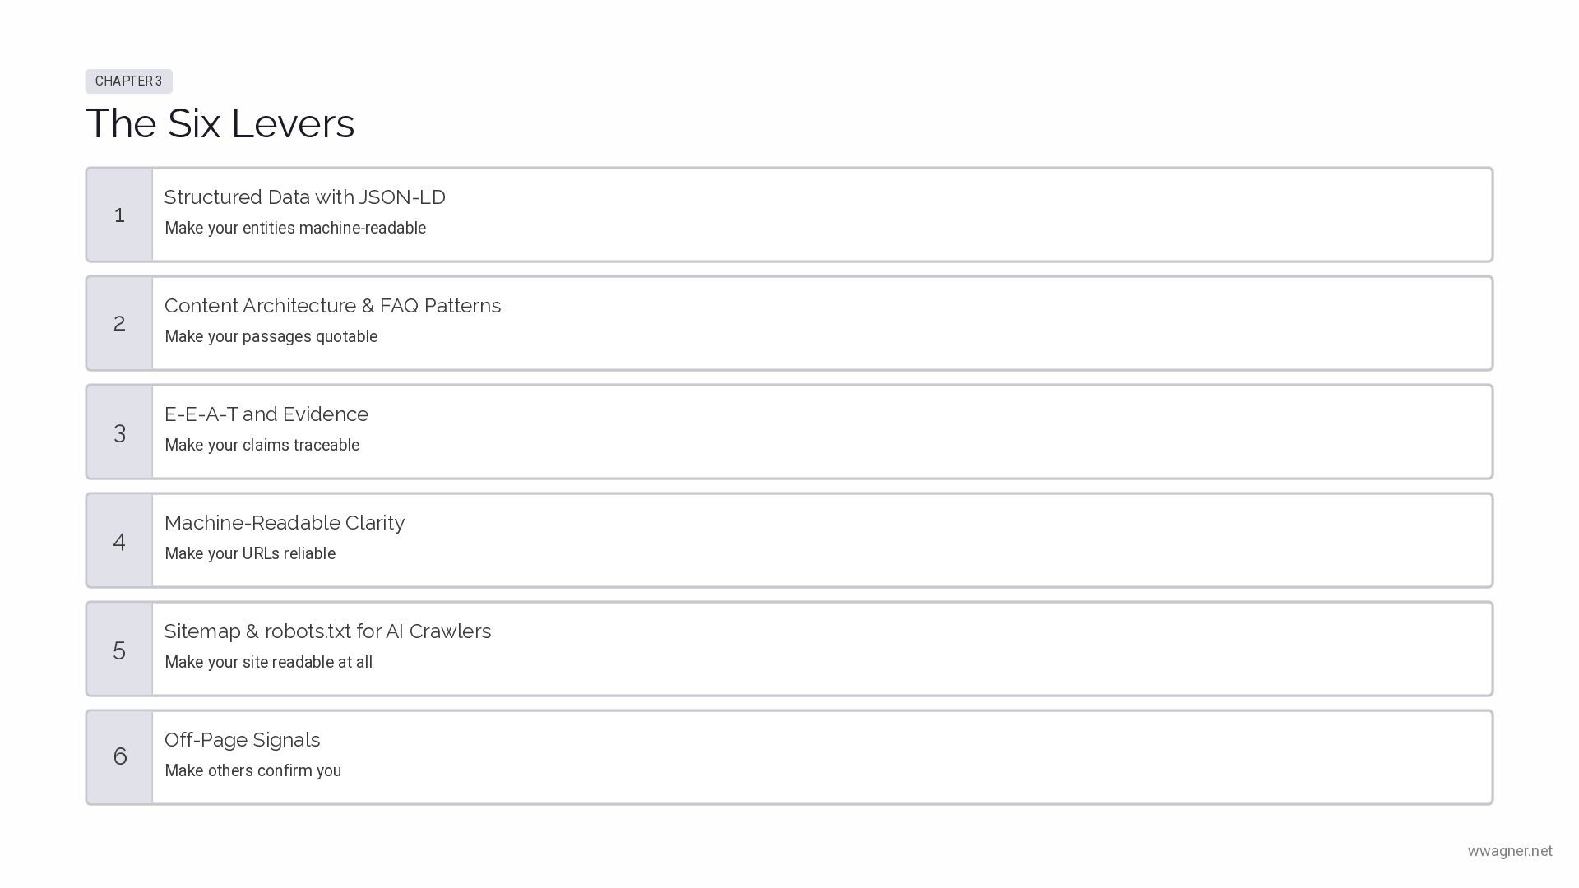This screenshot has height=888, width=1579.
Task: Select E-E-A-T and Evidence heading
Action: (266, 414)
